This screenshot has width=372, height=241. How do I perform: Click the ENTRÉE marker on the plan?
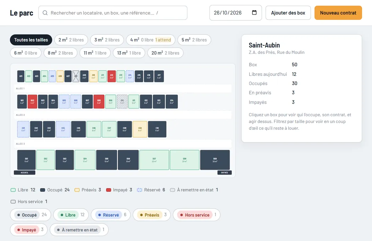pos(224,173)
